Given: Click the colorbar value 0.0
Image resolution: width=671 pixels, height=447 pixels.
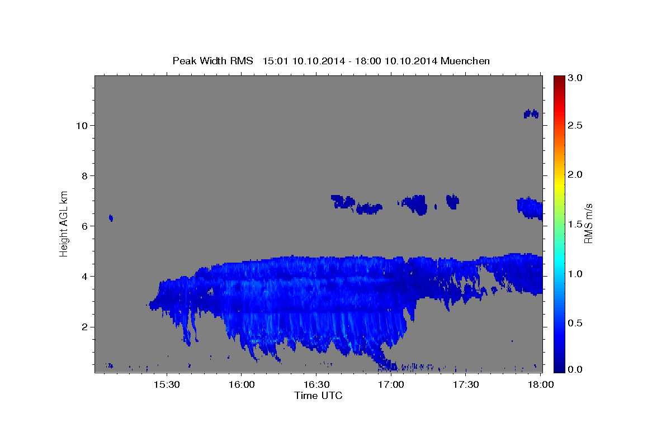Looking at the screenshot, I should [x=576, y=369].
